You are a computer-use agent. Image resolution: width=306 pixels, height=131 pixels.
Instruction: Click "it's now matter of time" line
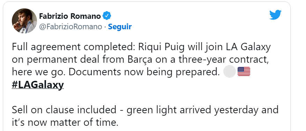coord(65,123)
